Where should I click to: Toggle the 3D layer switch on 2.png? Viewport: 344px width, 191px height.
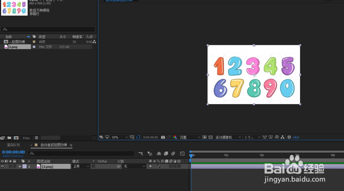tap(179, 166)
